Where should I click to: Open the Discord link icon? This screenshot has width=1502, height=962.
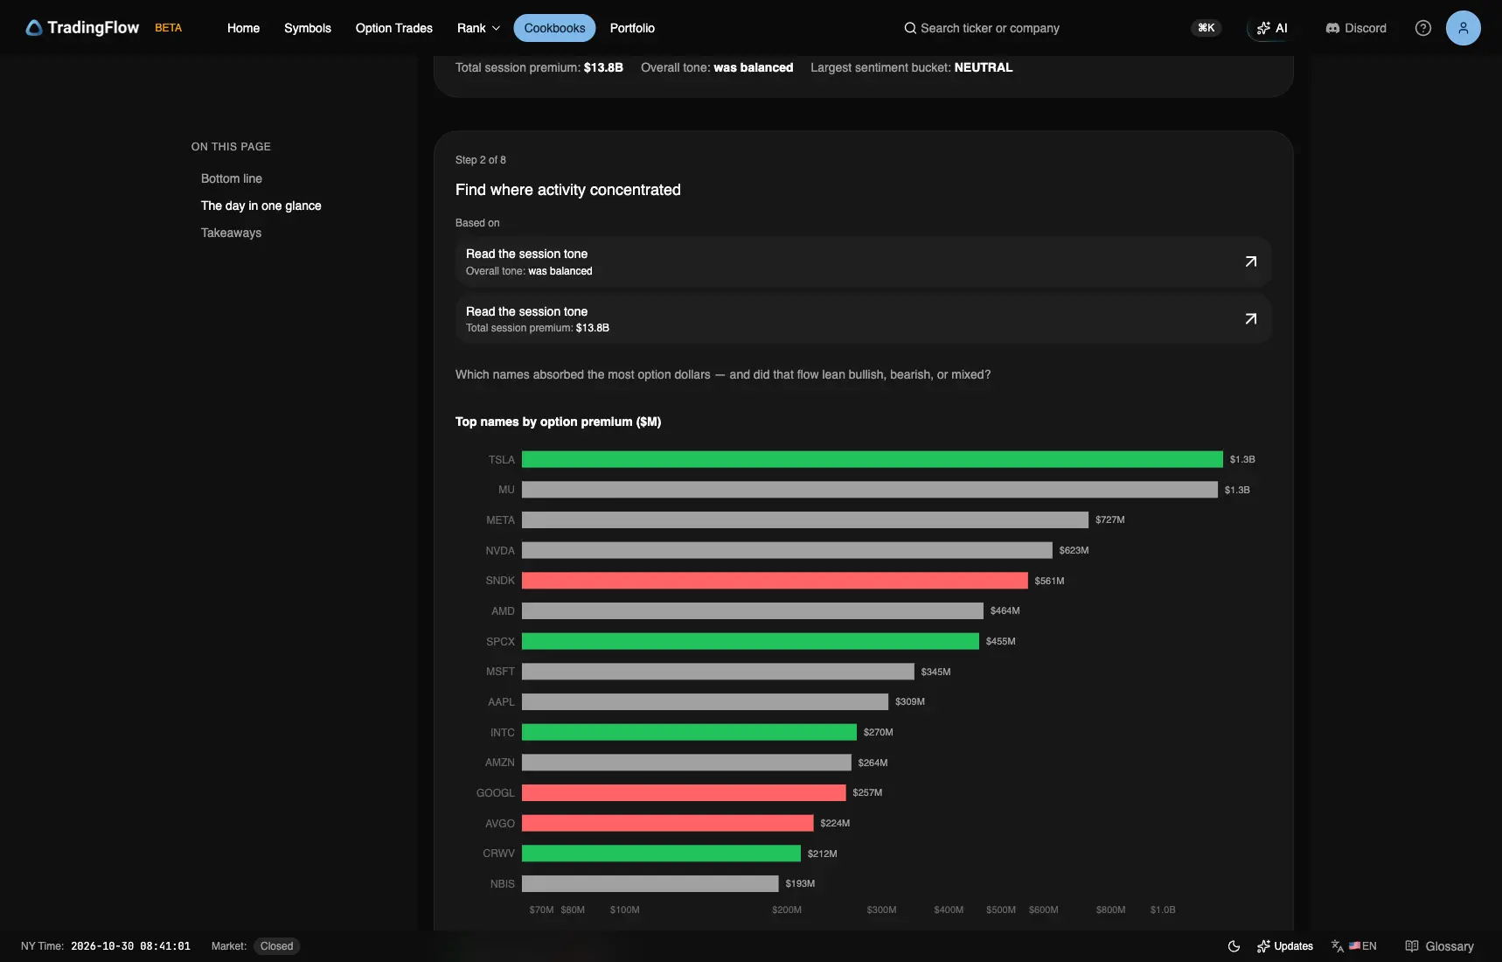point(1332,28)
